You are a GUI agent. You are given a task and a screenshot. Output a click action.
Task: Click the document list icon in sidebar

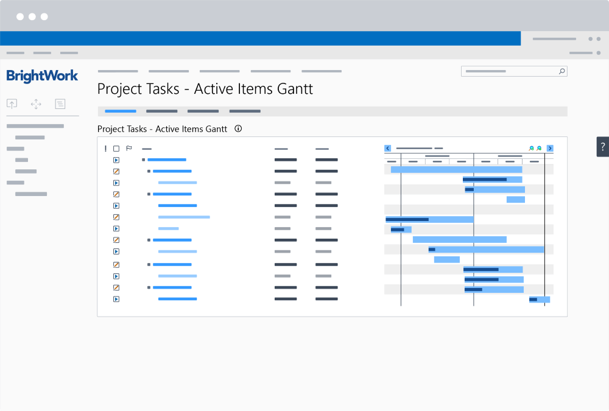[x=60, y=104]
